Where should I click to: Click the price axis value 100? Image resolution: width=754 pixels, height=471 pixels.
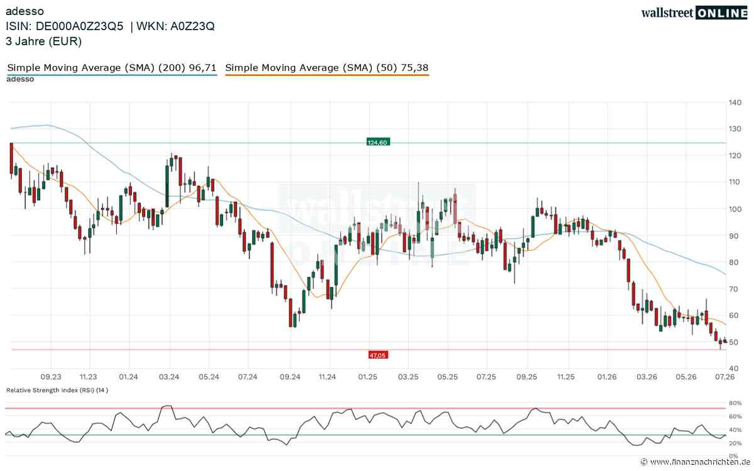(x=736, y=209)
